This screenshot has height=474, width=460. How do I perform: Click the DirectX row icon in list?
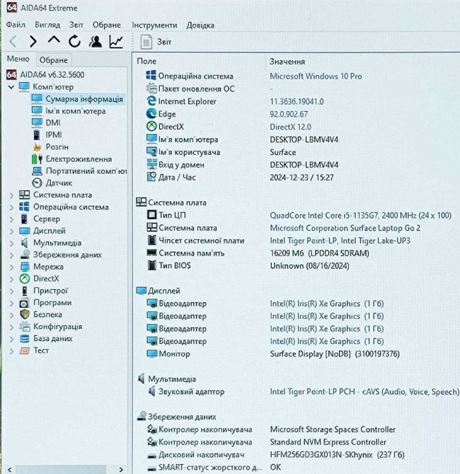151,127
